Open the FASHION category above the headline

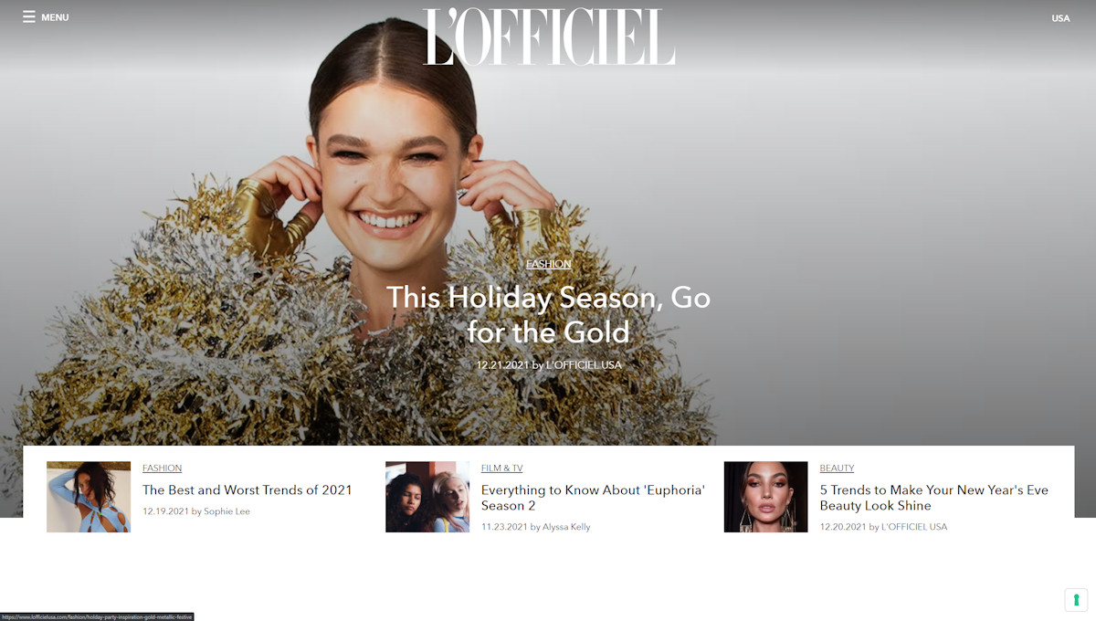click(549, 264)
